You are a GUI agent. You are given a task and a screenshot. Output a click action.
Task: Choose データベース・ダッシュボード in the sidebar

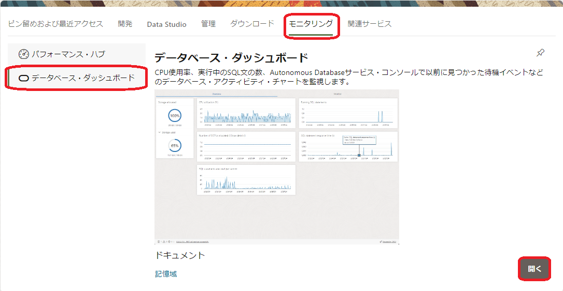(83, 78)
